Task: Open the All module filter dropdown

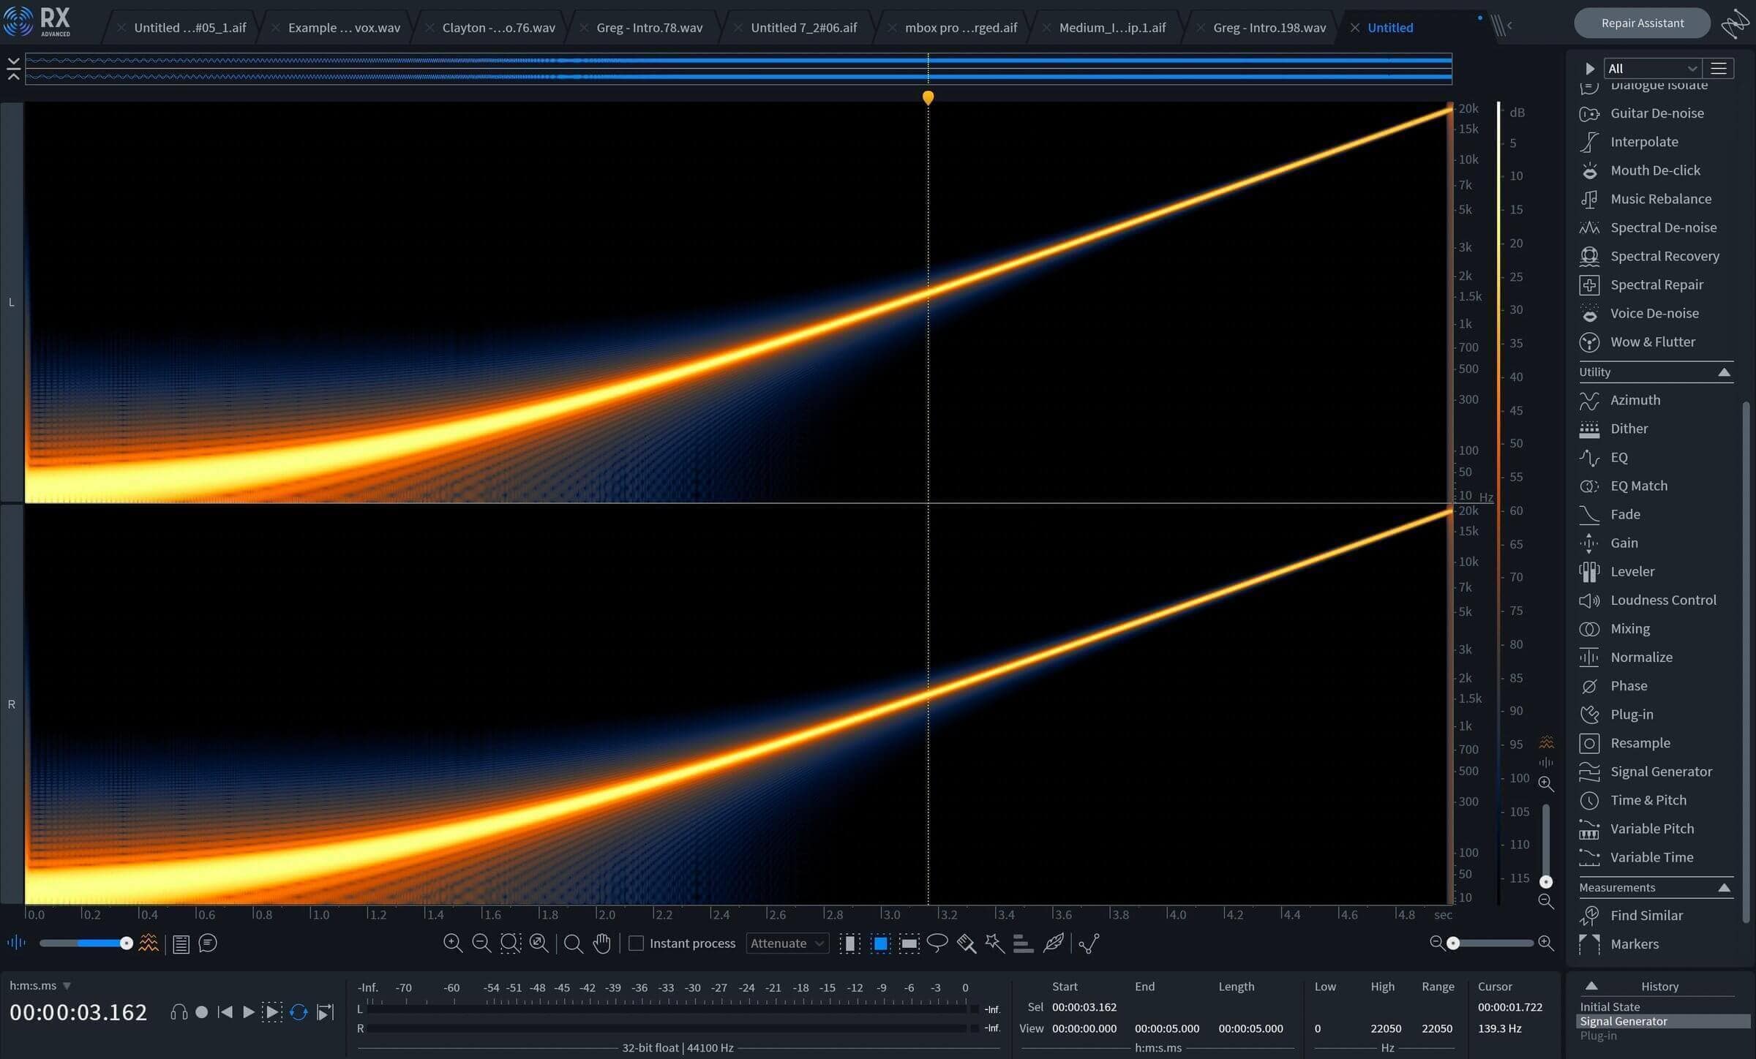Action: pos(1652,68)
